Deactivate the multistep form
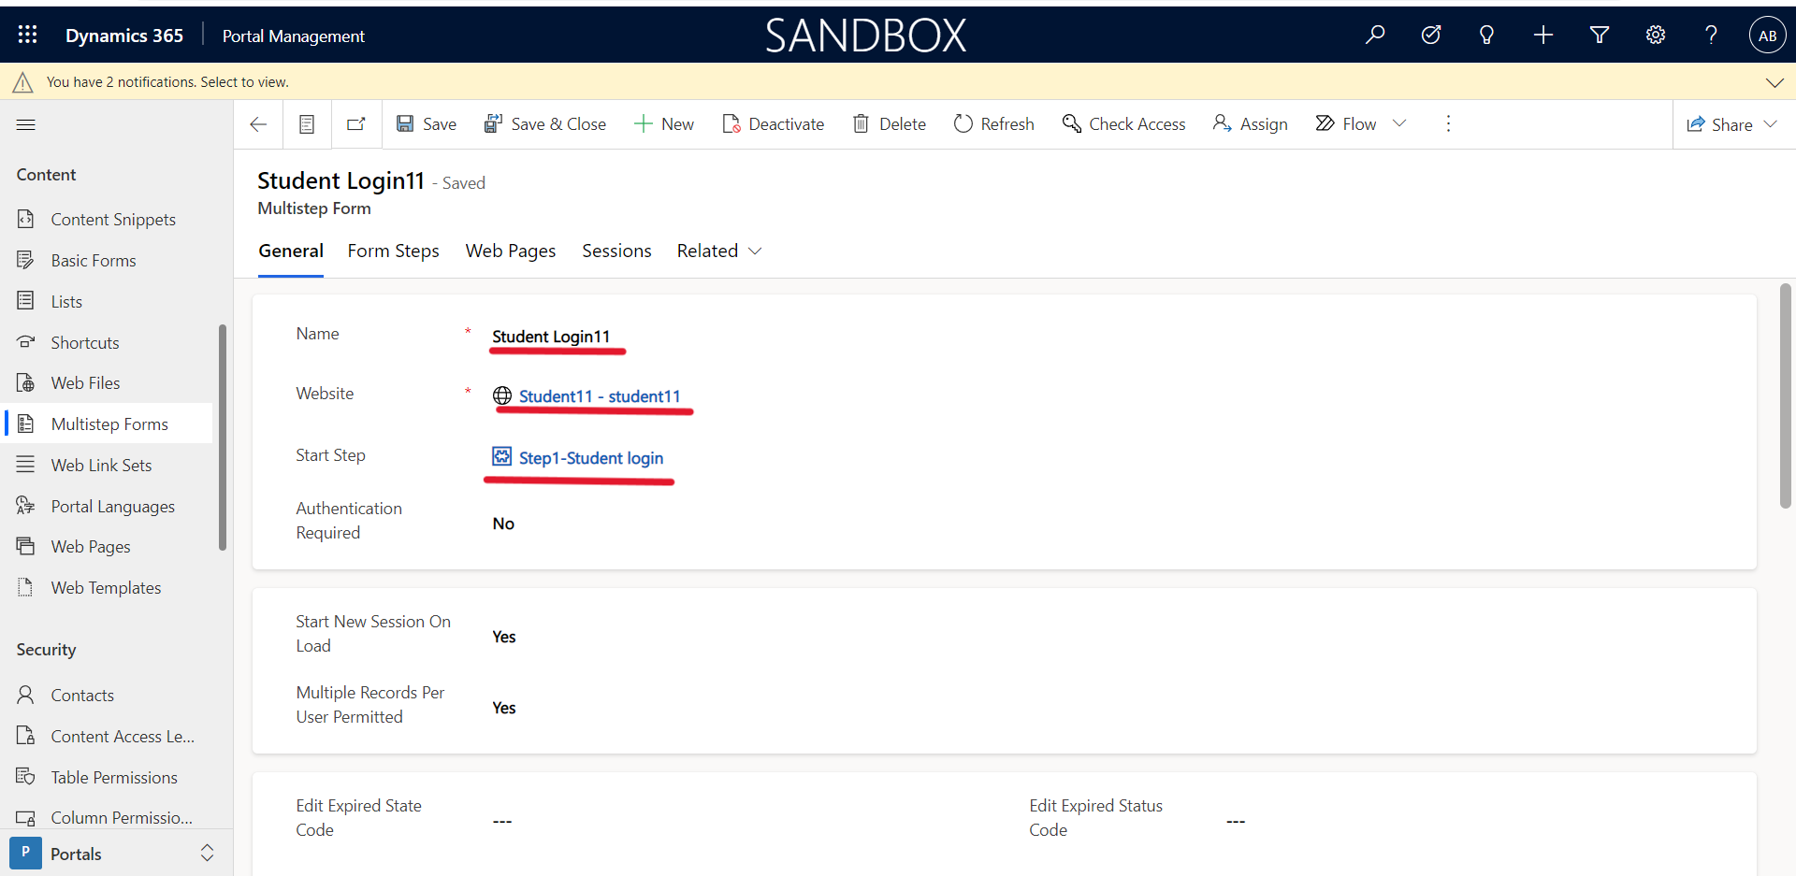 pos(774,124)
